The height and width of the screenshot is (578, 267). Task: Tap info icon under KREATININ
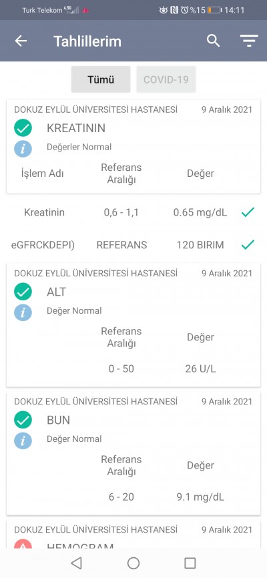23,149
